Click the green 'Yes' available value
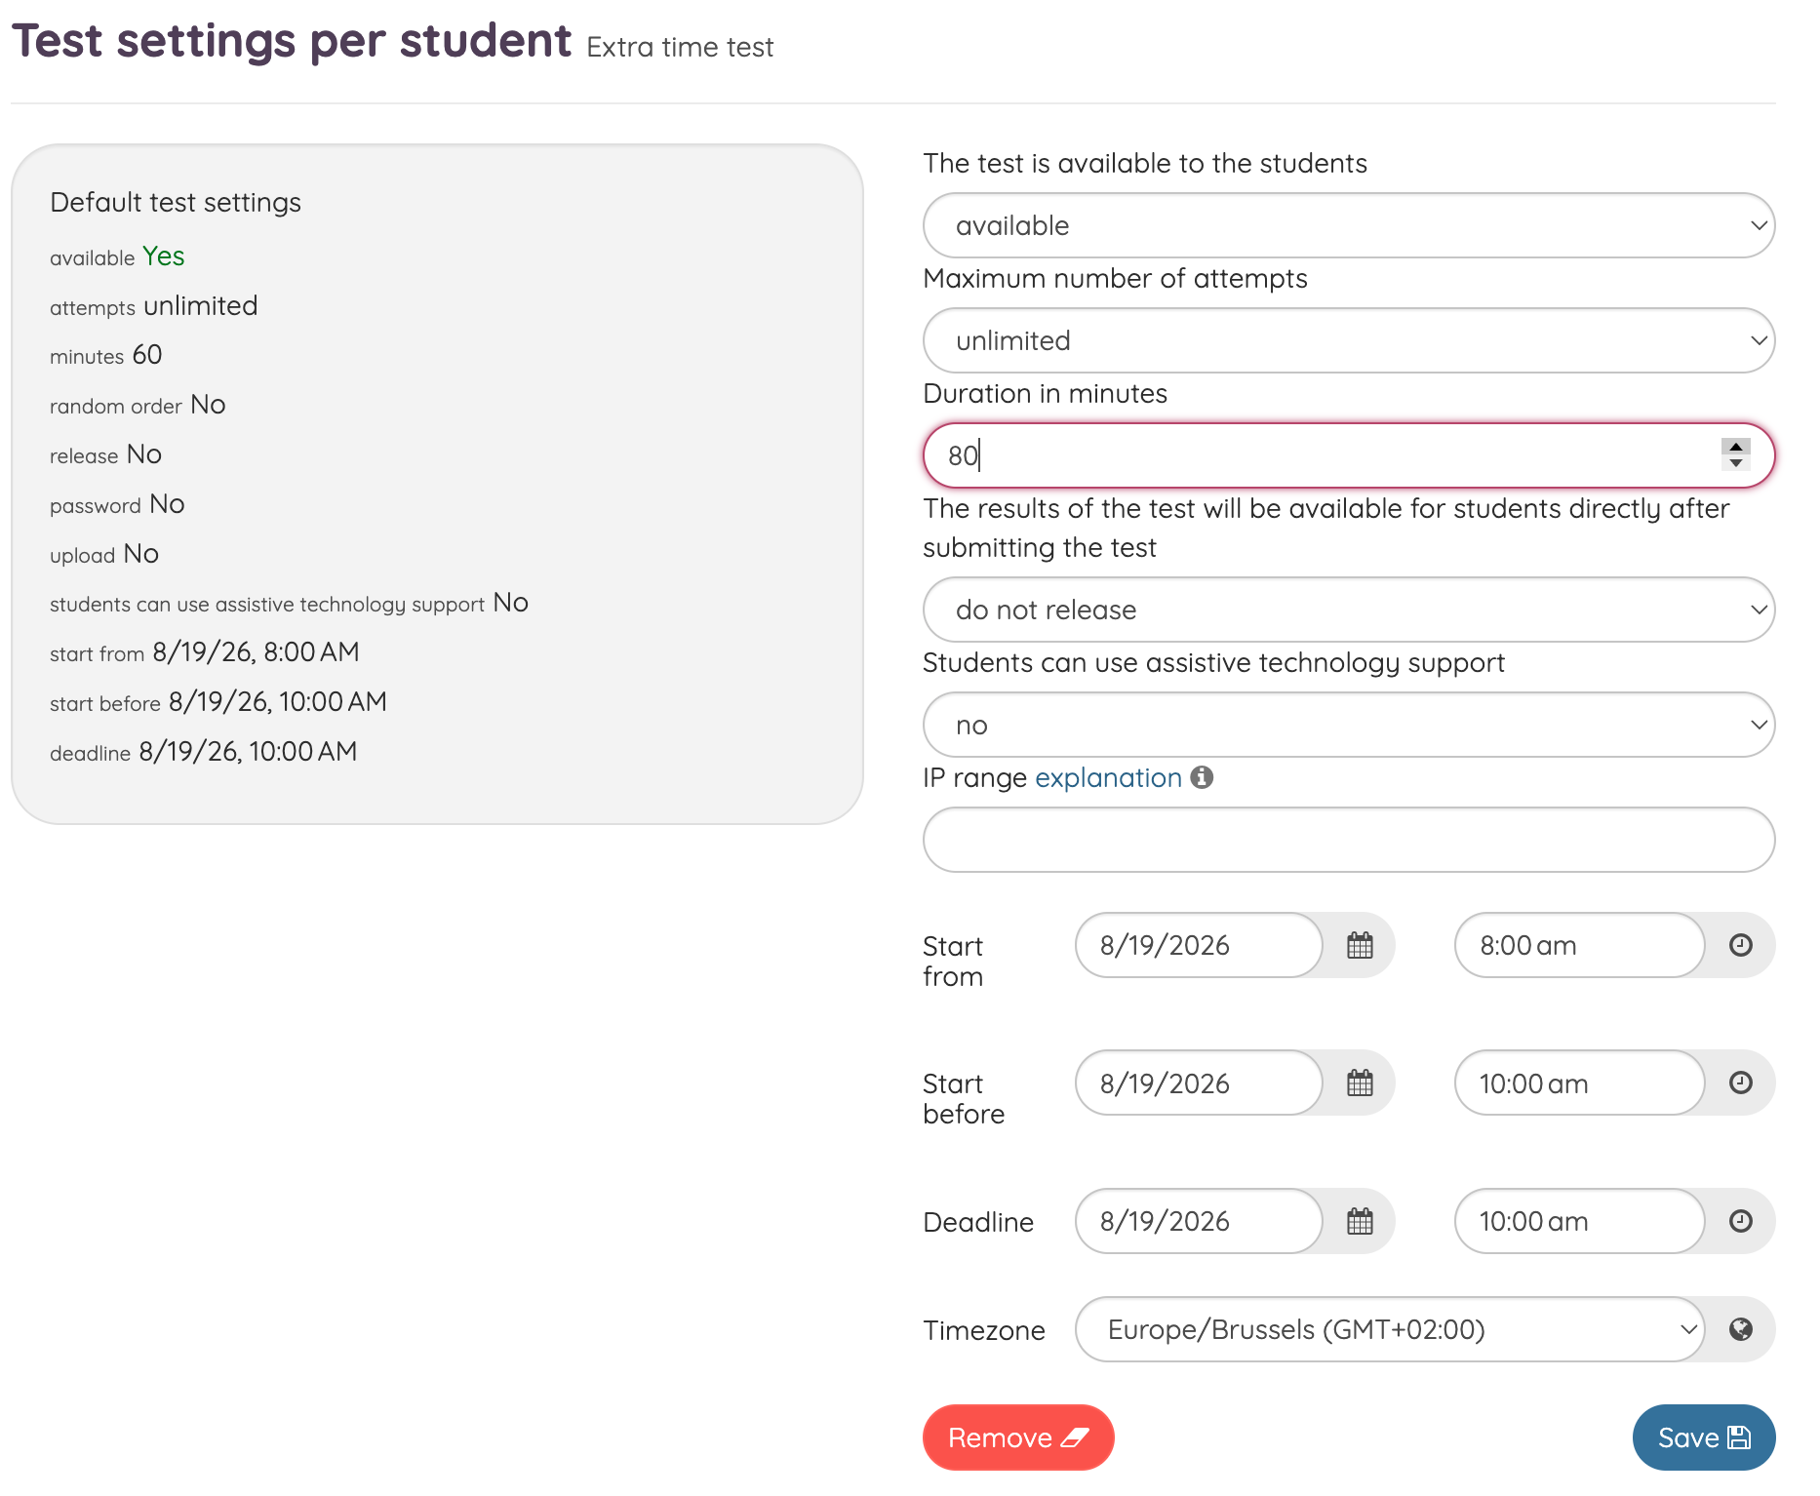This screenshot has height=1496, width=1820. [x=163, y=256]
